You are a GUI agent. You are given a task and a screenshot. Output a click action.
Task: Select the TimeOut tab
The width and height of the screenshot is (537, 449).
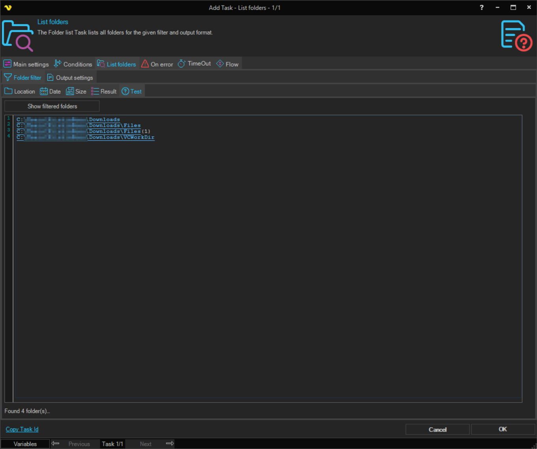point(194,64)
